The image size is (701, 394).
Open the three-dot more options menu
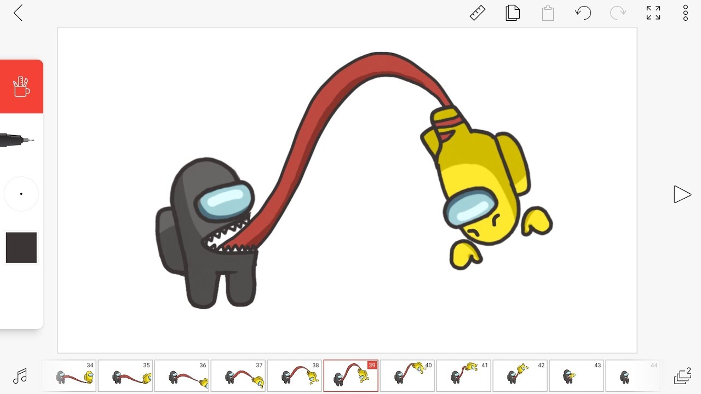pyautogui.click(x=685, y=13)
